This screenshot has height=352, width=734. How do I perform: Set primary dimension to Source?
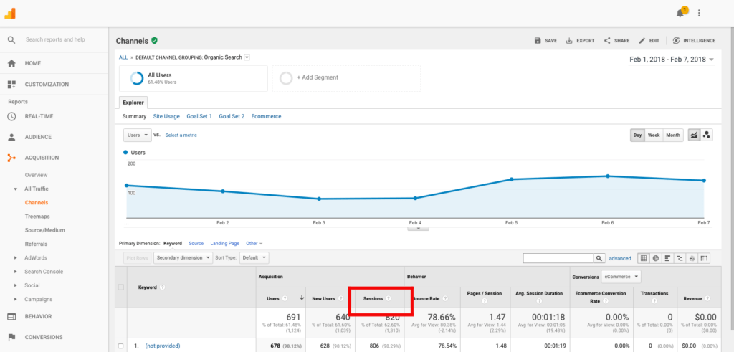[196, 244]
